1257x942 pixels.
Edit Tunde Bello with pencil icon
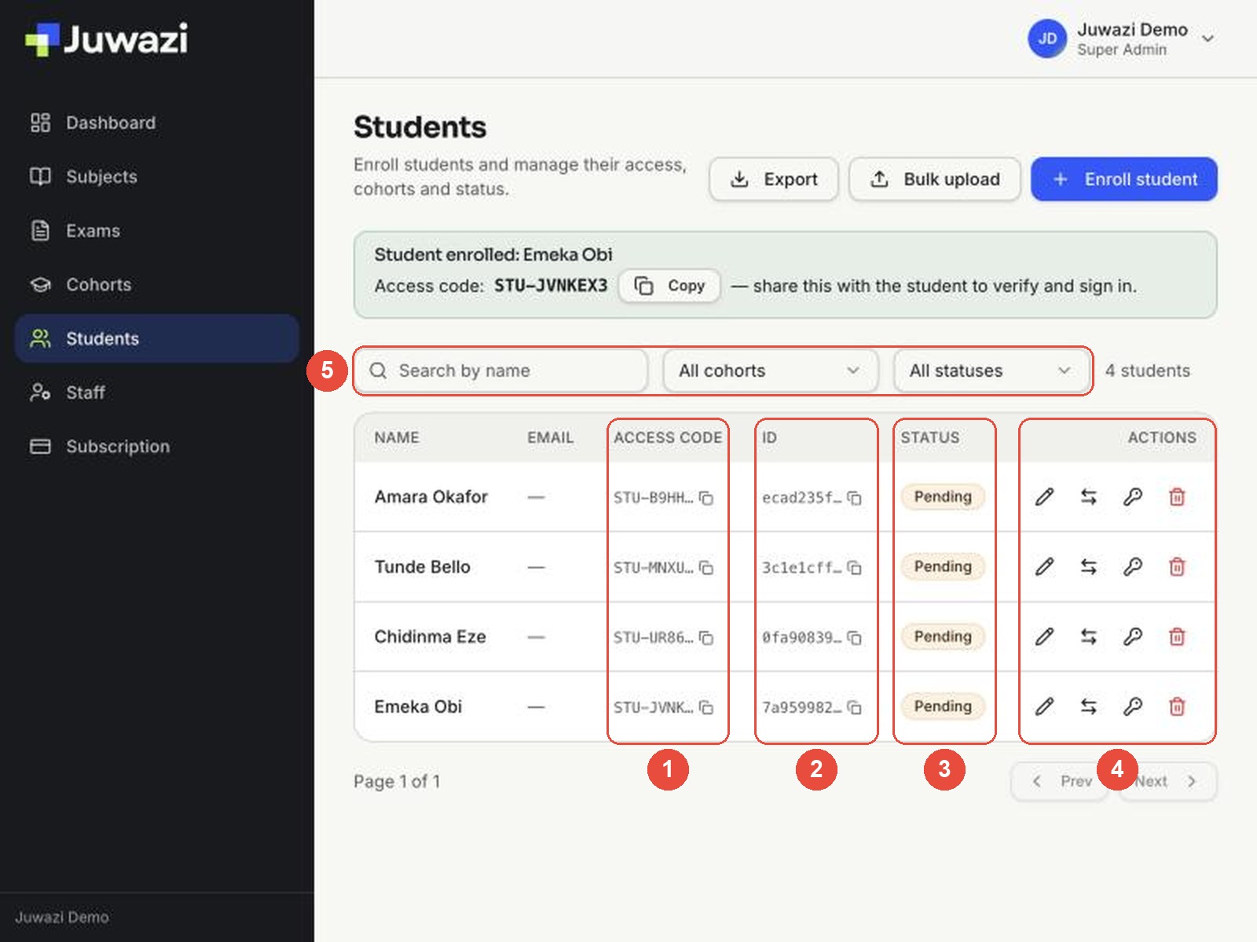(x=1044, y=567)
